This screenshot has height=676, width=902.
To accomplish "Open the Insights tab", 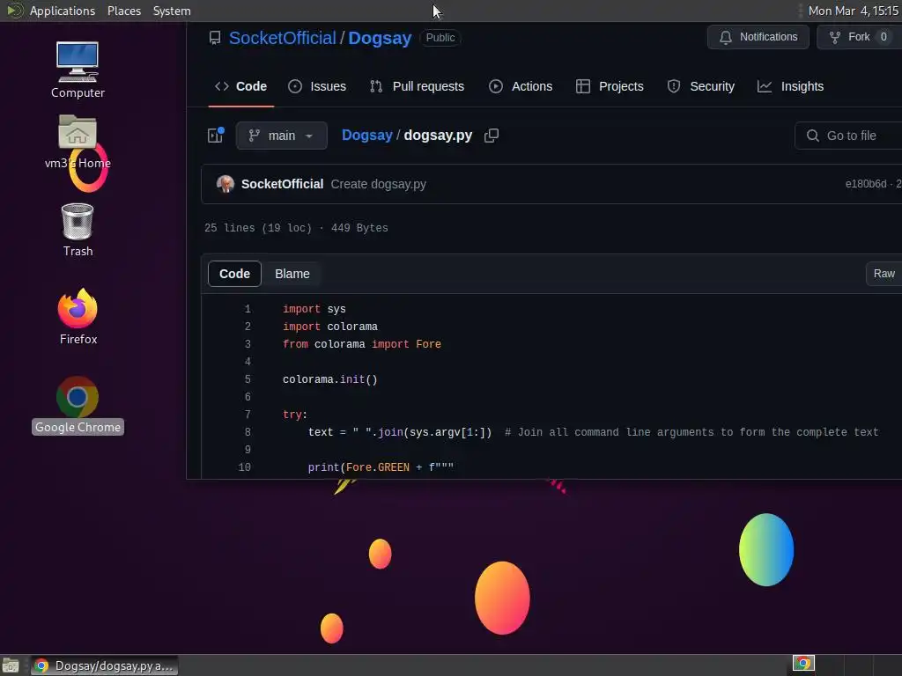I will pos(791,86).
